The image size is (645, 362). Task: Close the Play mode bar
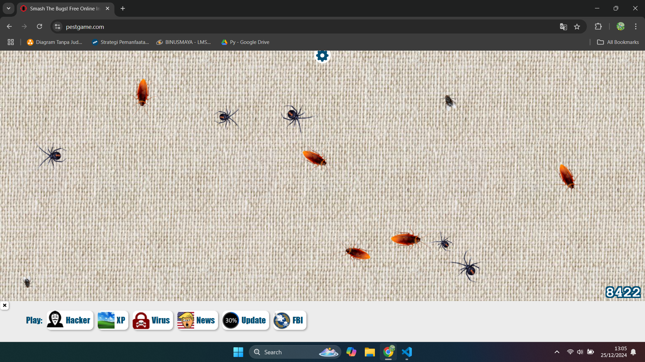click(4, 305)
